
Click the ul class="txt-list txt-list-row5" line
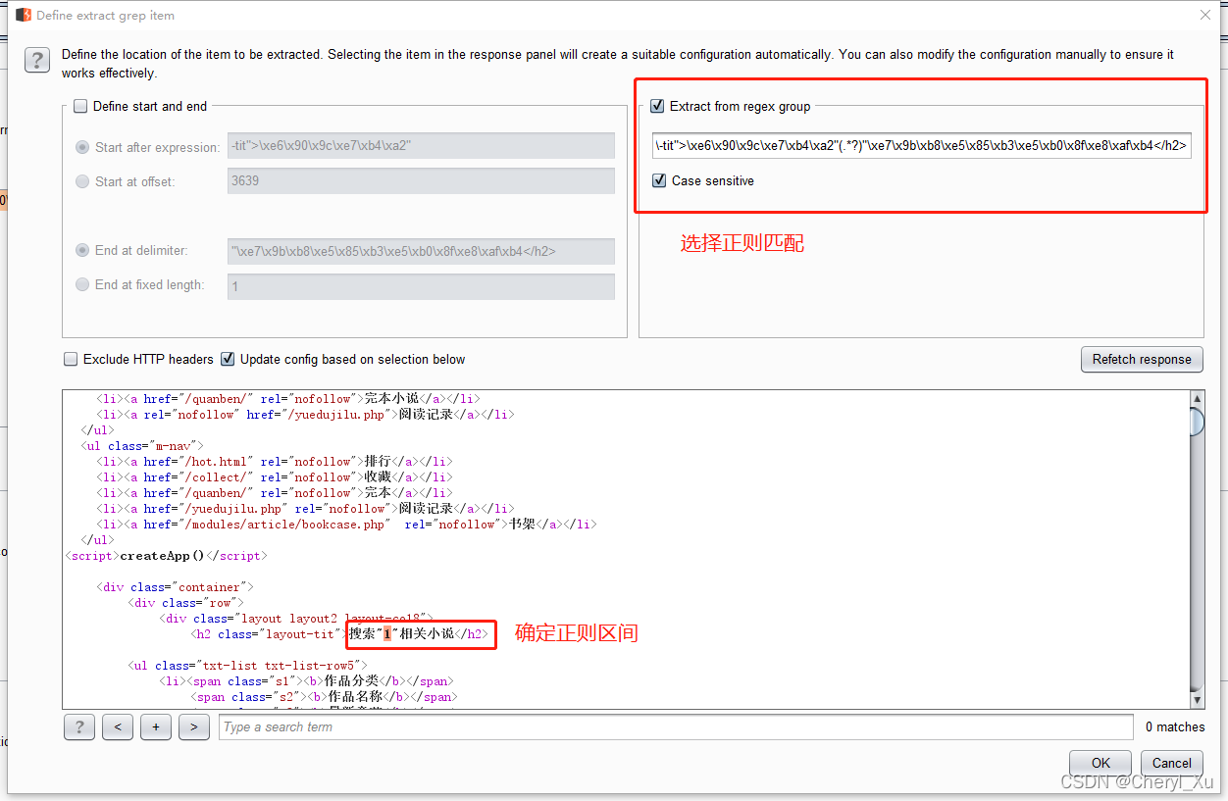point(247,666)
